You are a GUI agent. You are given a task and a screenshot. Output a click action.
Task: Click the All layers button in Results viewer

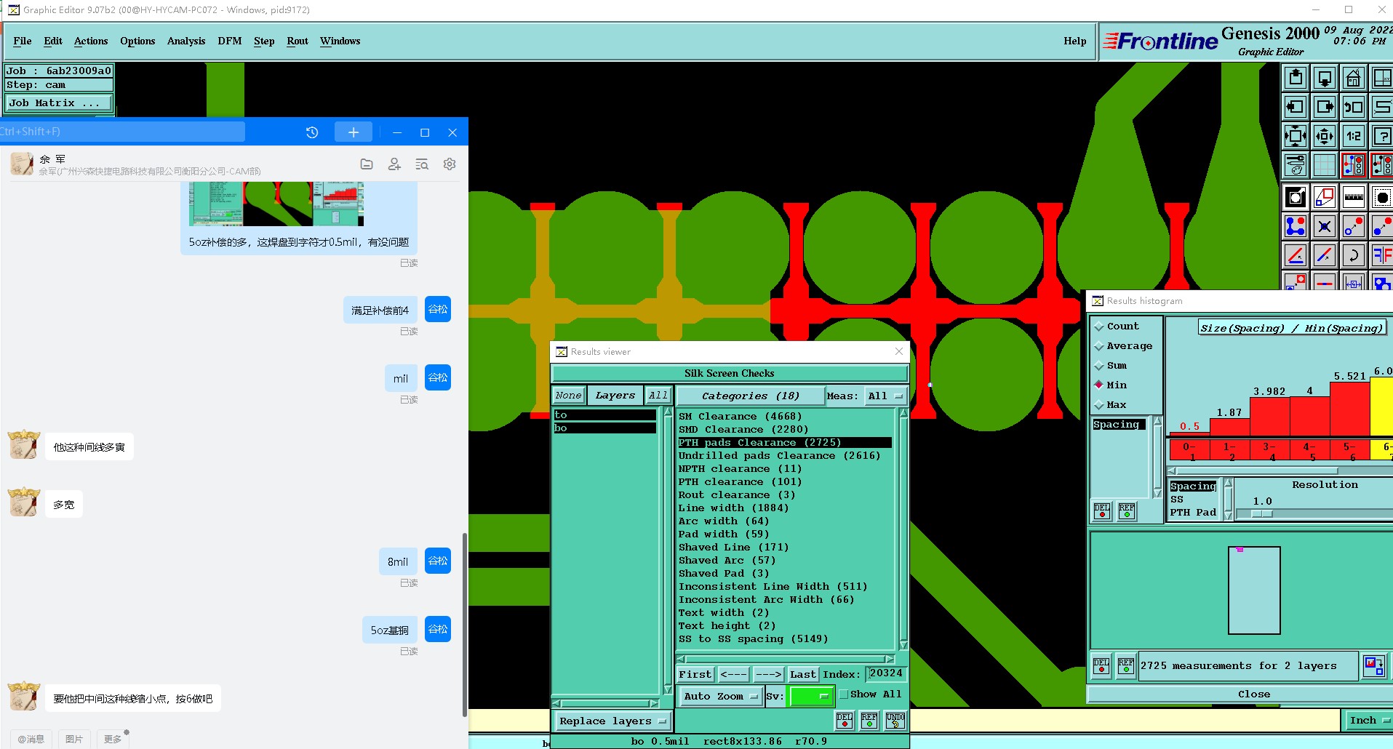coord(658,396)
